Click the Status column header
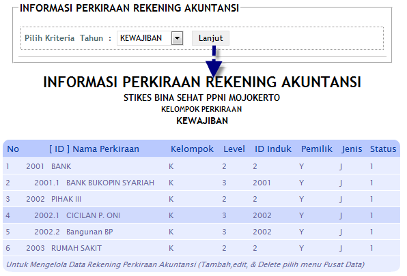This screenshot has height=276, width=407. 383,149
